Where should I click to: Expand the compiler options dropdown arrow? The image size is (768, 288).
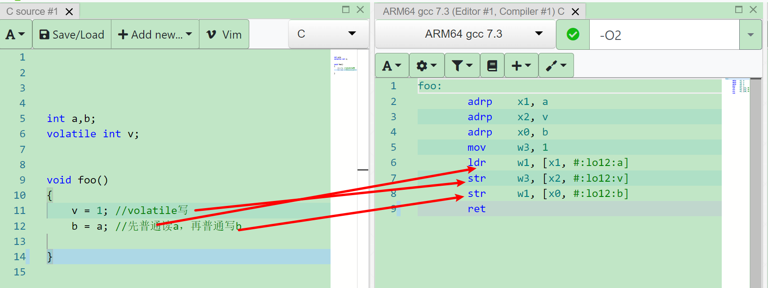tap(750, 35)
